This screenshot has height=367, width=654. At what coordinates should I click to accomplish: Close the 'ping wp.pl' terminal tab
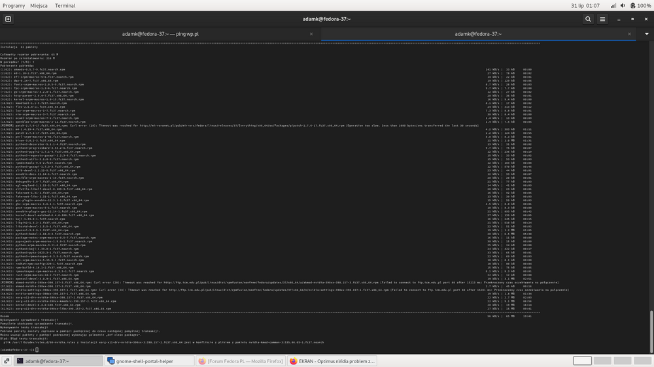[x=311, y=34]
